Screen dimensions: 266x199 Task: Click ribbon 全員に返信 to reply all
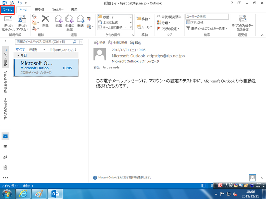[x=69, y=23]
